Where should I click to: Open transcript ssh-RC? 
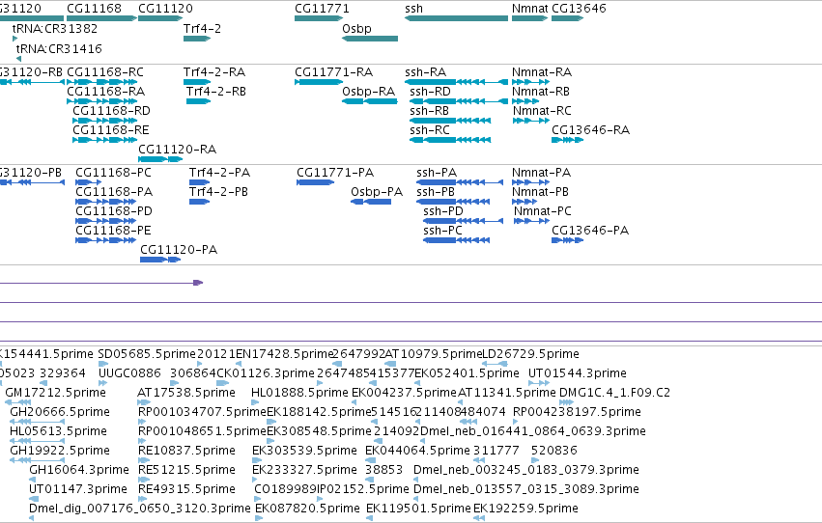tap(429, 130)
